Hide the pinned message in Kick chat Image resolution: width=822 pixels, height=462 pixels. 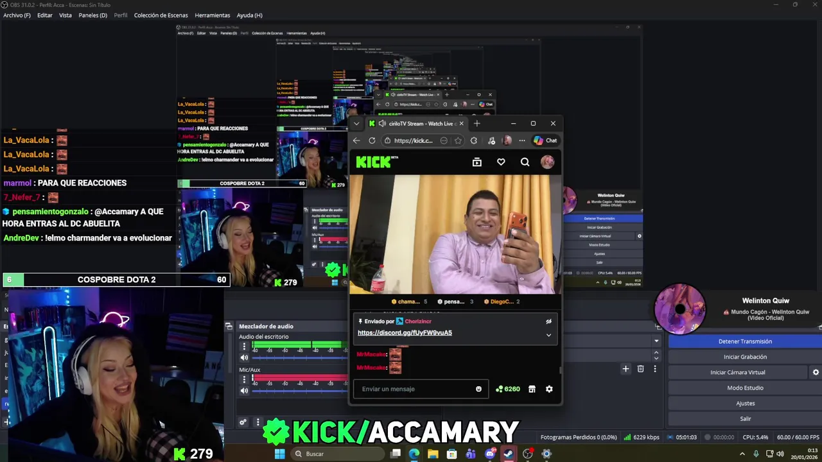548,321
